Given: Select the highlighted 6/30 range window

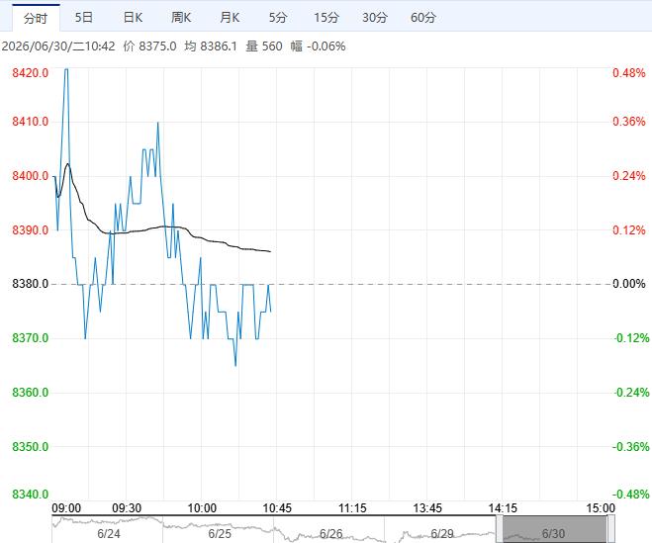Looking at the screenshot, I should pyautogui.click(x=554, y=530).
